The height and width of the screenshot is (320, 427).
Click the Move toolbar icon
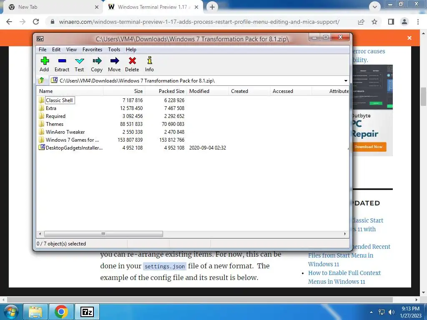[x=114, y=61]
